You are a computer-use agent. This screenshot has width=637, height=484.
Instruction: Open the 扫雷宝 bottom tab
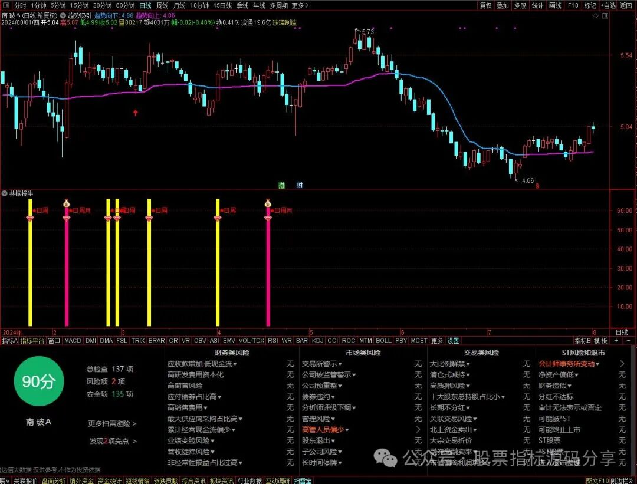(303, 480)
